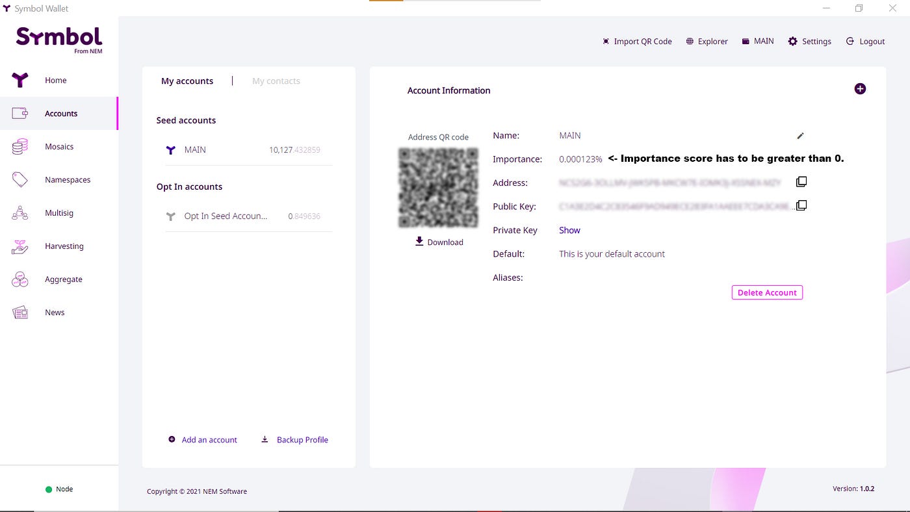Click the MAIN account Symbol icon
The image size is (910, 512).
click(170, 150)
